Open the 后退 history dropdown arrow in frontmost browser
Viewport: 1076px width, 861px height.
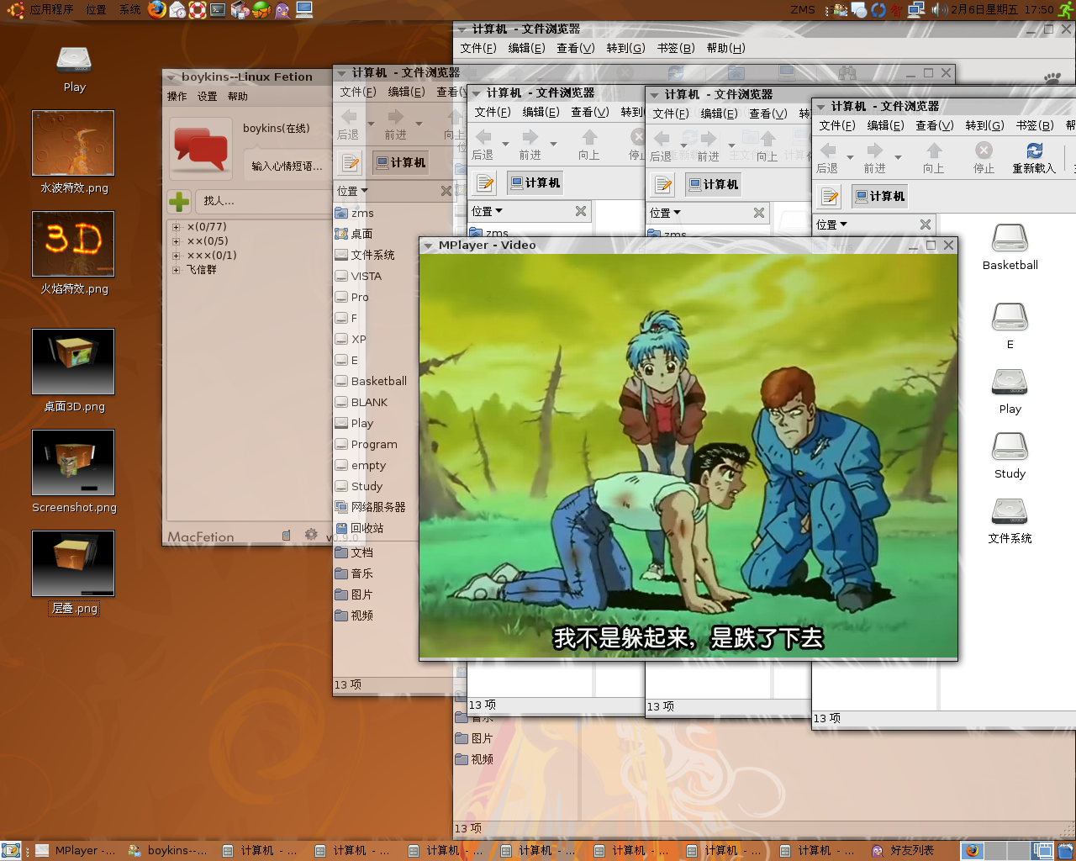(850, 157)
